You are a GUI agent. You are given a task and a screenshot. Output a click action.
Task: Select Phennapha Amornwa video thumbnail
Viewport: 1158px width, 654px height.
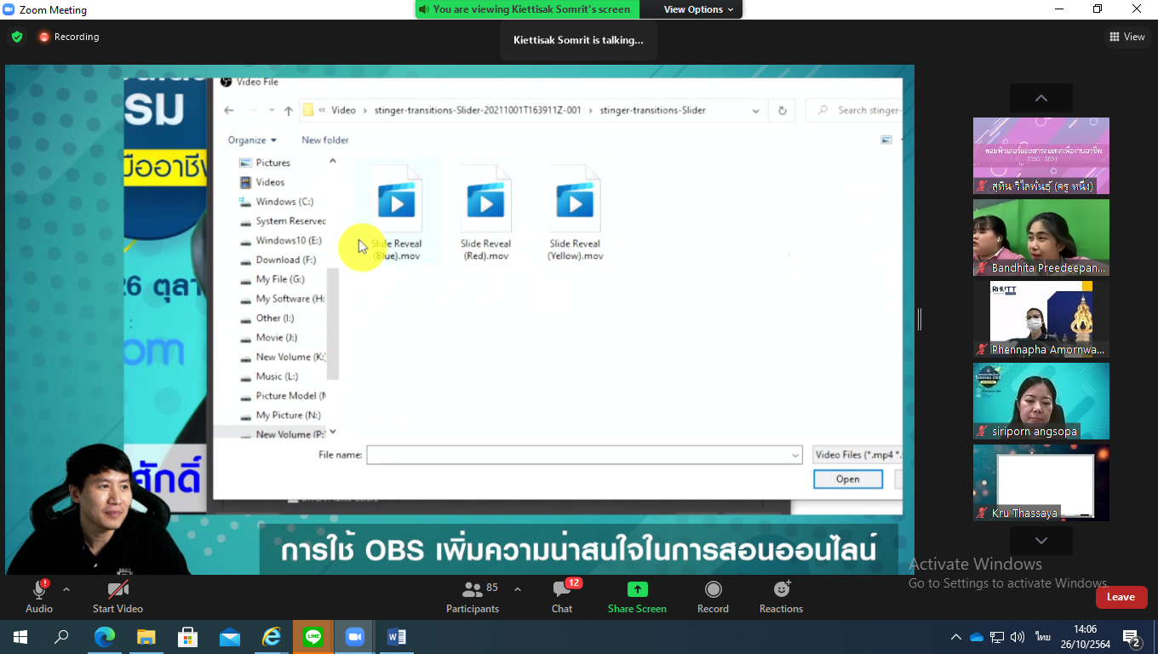1041,319
